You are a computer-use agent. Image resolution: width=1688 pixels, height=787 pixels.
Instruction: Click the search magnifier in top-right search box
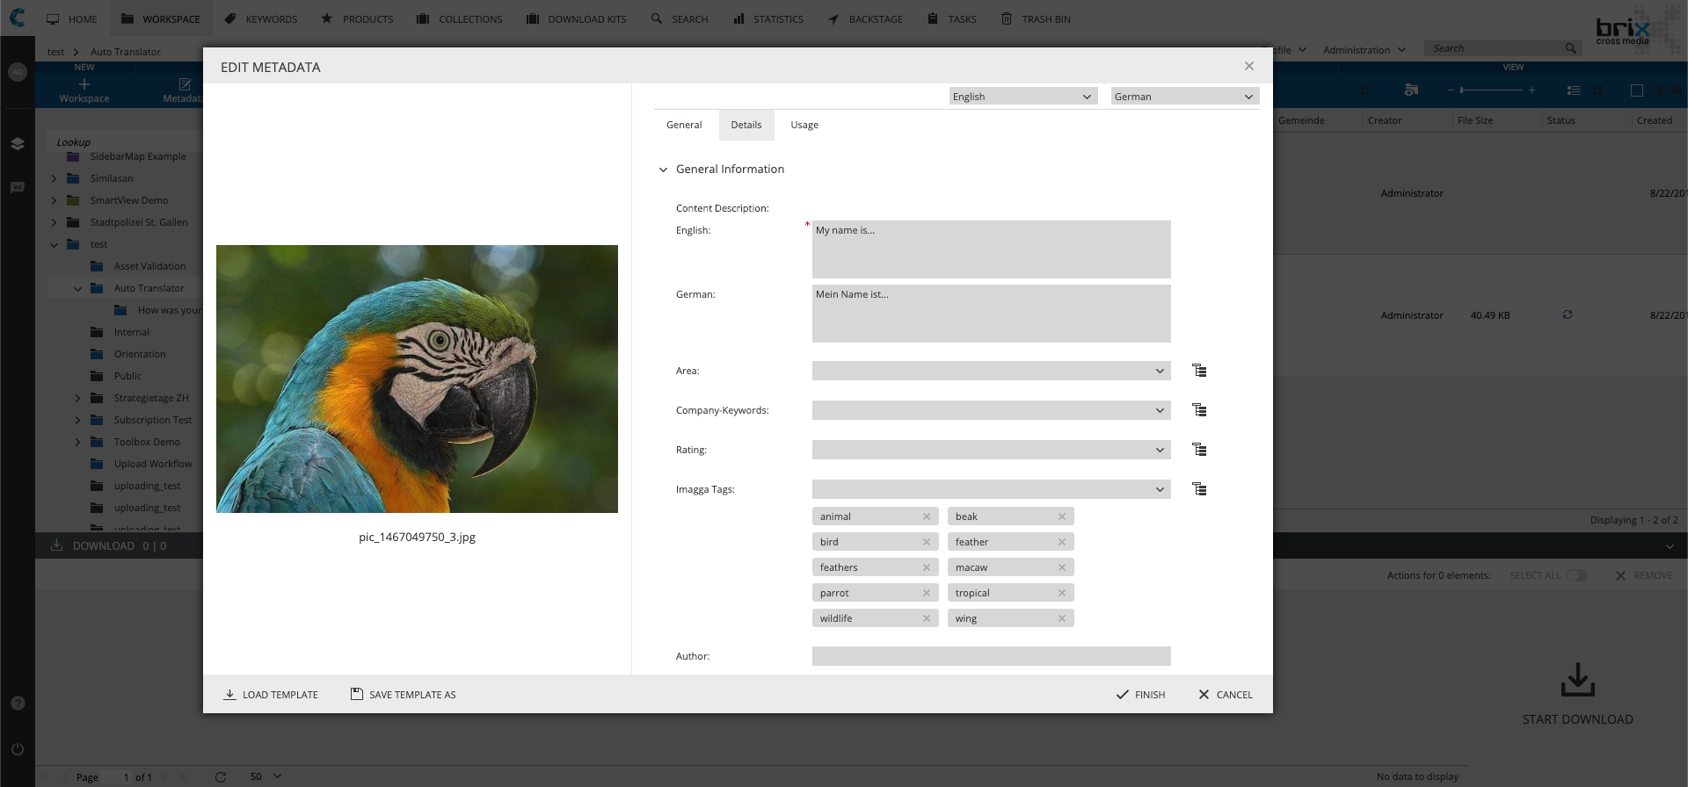pyautogui.click(x=1571, y=48)
